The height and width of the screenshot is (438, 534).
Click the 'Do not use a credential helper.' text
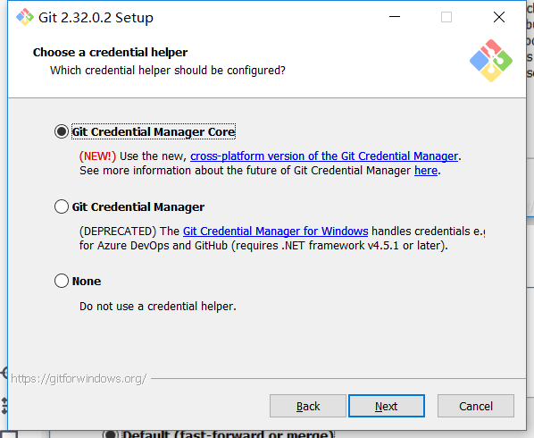158,306
